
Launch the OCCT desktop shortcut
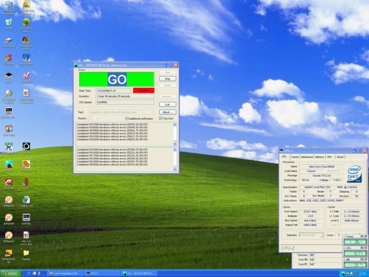tap(26, 182)
